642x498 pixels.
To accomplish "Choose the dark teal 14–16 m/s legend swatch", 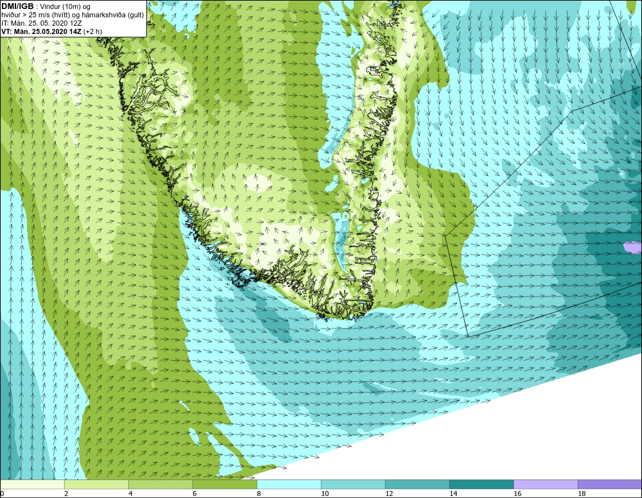I will click(x=481, y=485).
